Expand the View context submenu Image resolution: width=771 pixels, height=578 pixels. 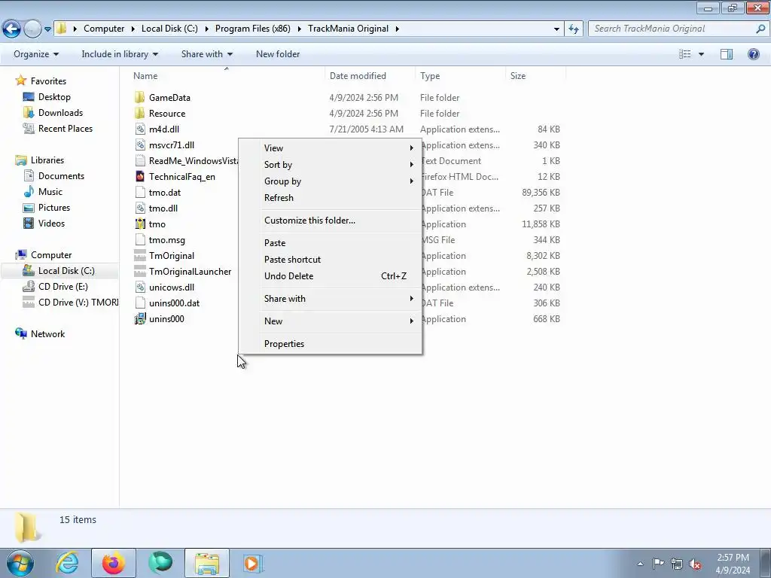(x=340, y=148)
